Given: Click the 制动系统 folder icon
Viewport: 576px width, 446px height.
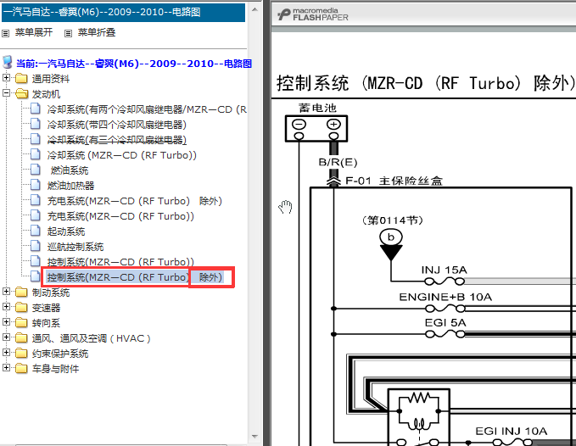Looking at the screenshot, I should pos(22,293).
